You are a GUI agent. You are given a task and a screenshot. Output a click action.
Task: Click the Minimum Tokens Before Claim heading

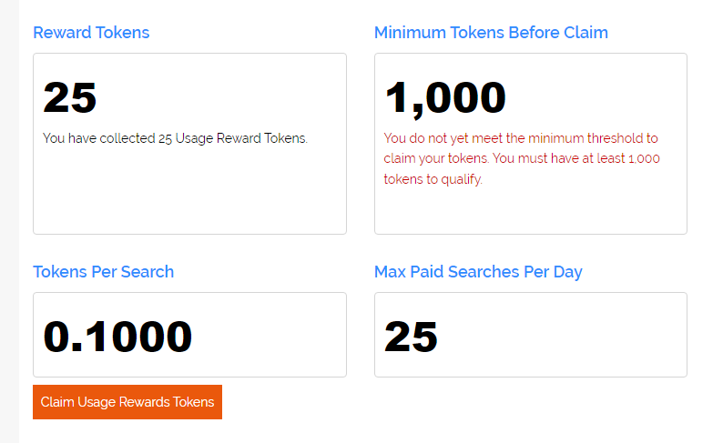click(x=491, y=33)
